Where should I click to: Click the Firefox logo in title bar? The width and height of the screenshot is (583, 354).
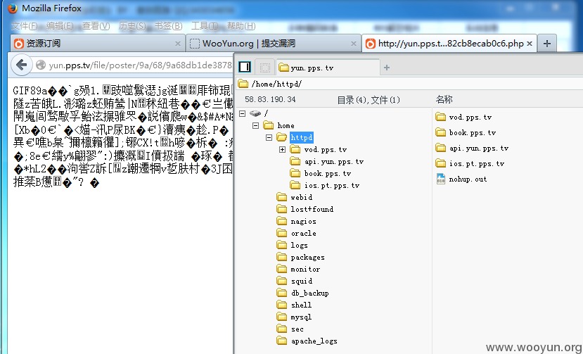[13, 8]
